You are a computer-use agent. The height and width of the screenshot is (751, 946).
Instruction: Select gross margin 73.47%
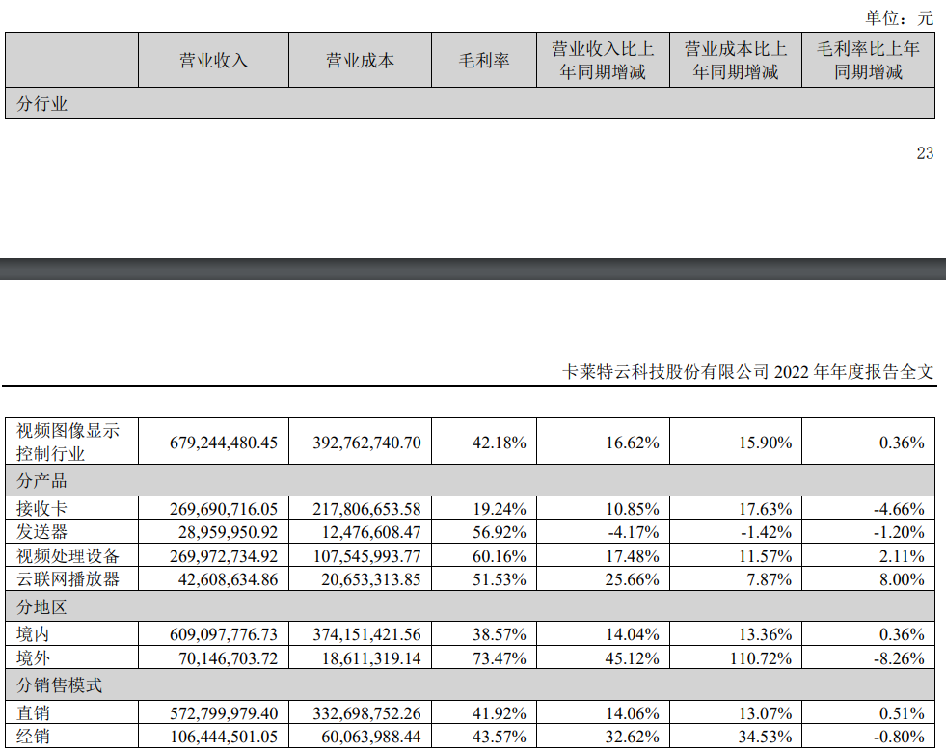[499, 658]
